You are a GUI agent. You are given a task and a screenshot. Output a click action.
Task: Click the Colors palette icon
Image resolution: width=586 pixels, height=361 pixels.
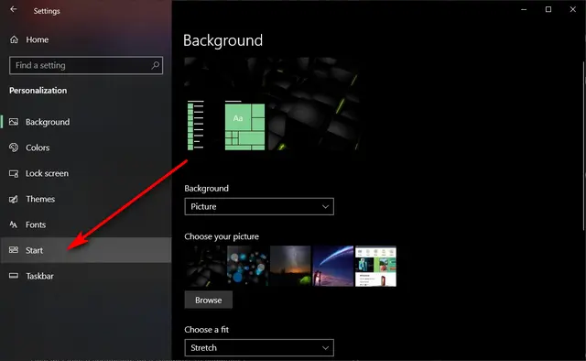[14, 148]
